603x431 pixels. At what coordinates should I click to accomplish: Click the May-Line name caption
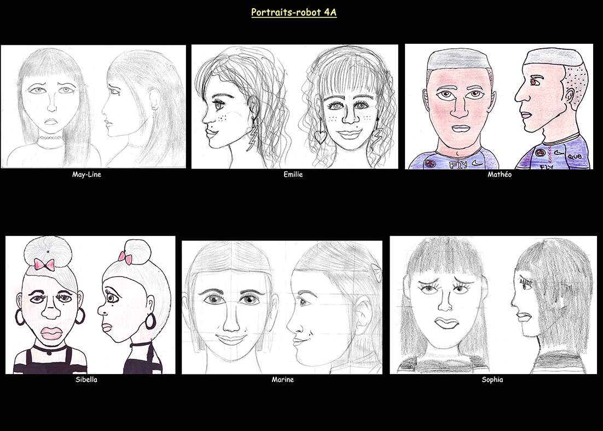click(86, 175)
